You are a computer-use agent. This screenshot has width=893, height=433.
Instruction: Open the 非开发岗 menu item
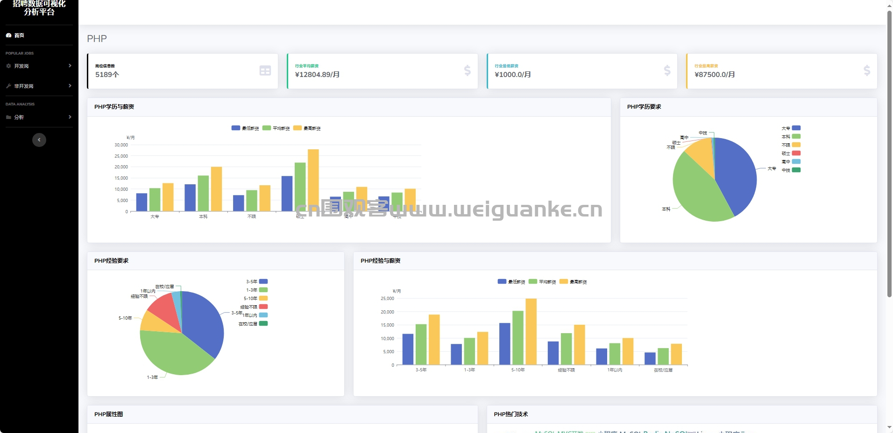click(39, 86)
